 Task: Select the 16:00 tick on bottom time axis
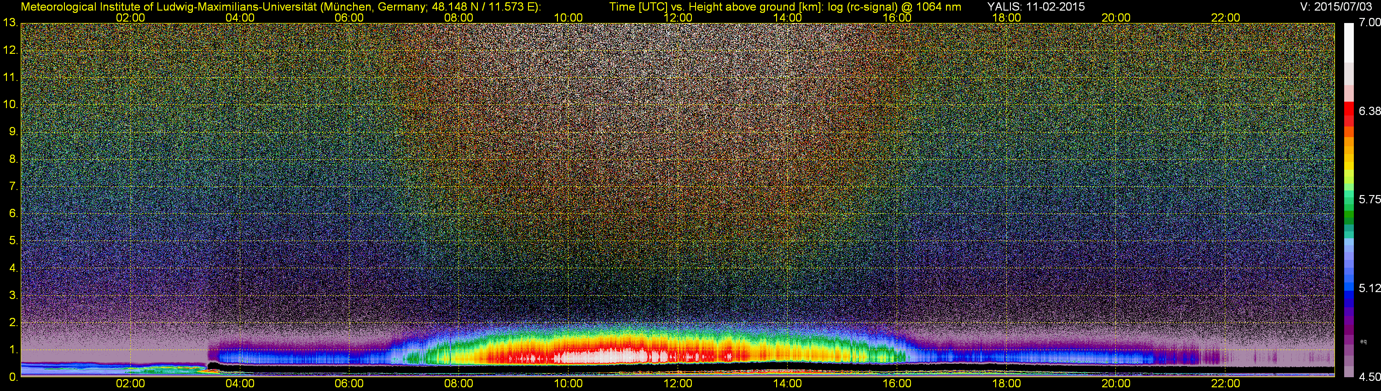pyautogui.click(x=897, y=384)
